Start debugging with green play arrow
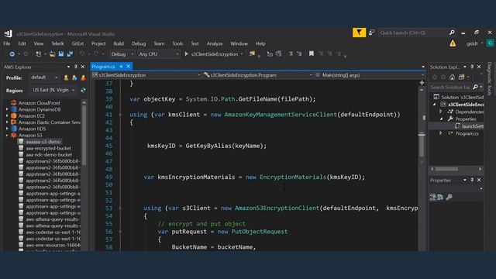 [x=186, y=54]
